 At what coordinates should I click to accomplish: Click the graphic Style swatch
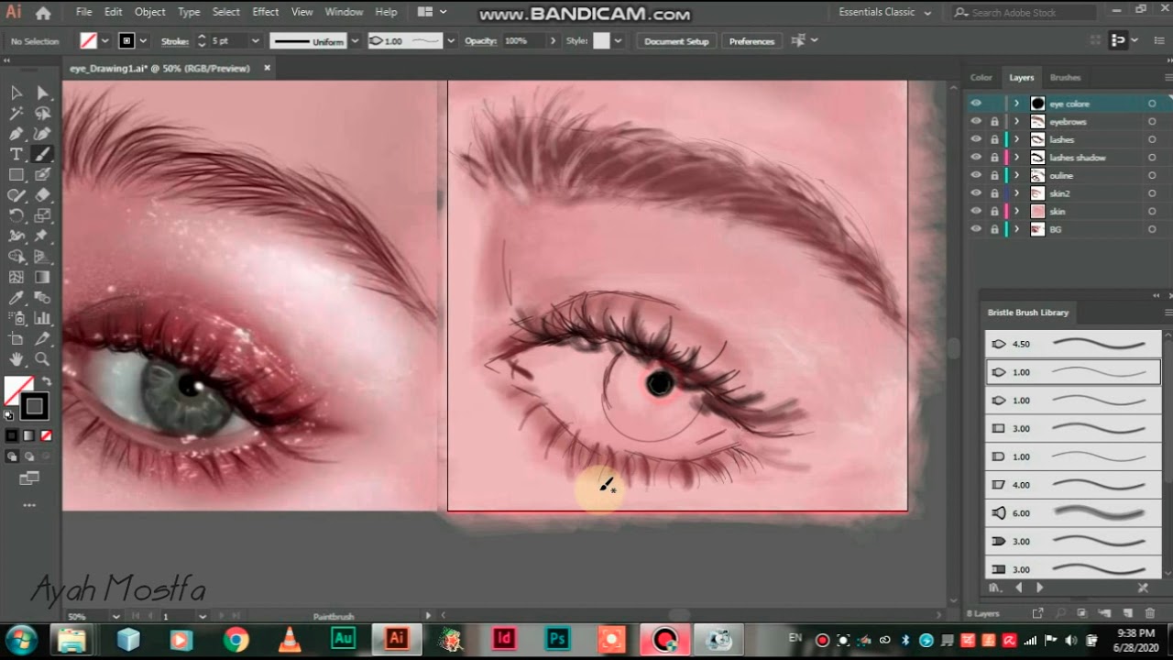[x=601, y=41]
